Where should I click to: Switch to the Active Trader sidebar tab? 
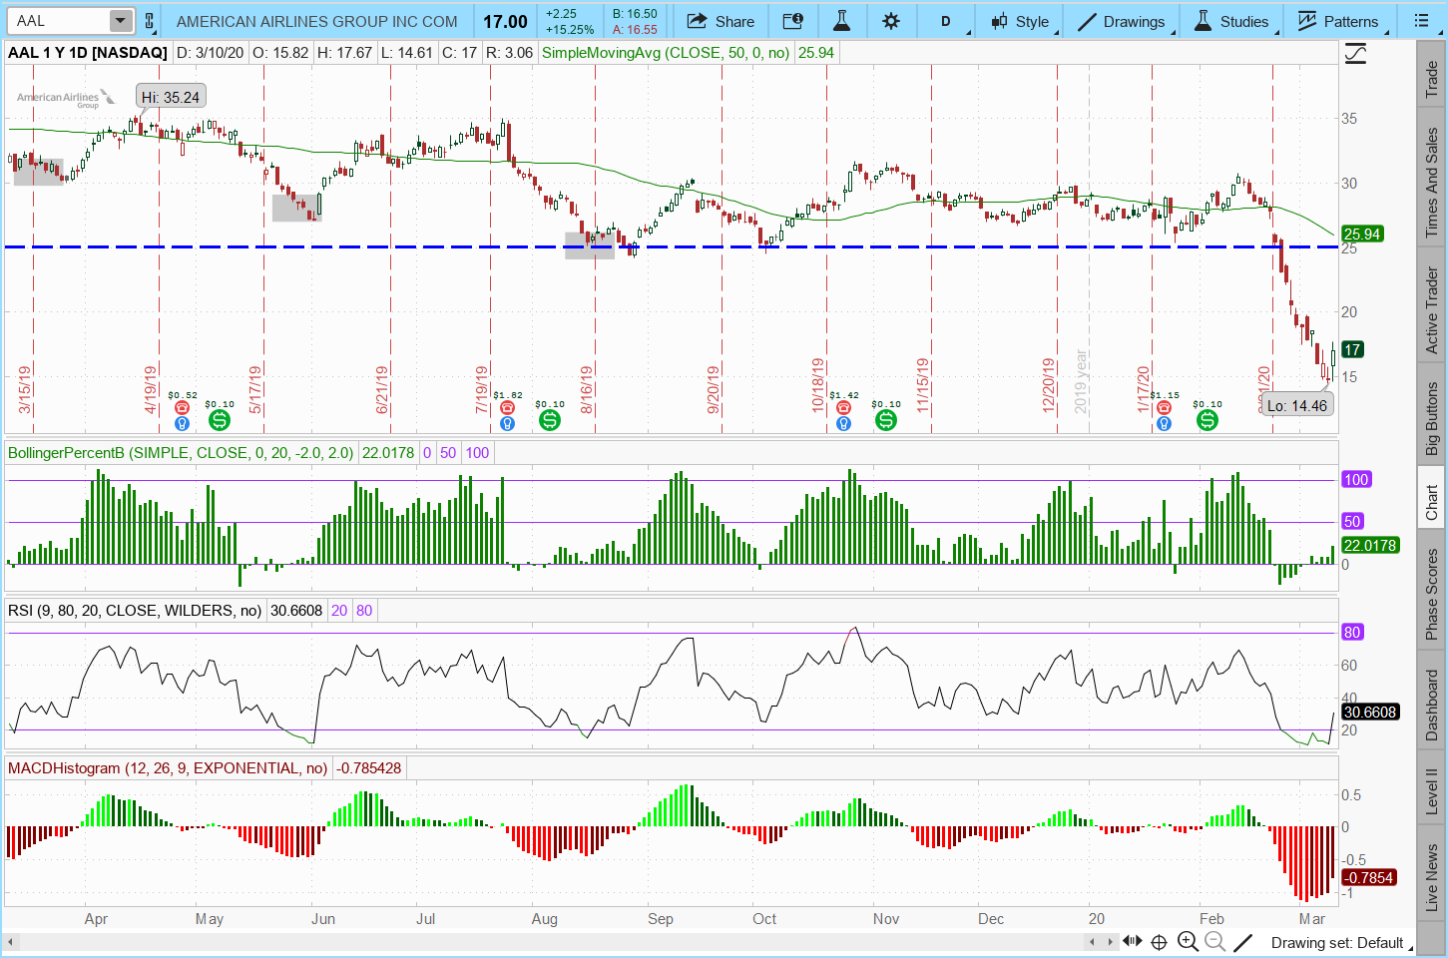point(1432,310)
